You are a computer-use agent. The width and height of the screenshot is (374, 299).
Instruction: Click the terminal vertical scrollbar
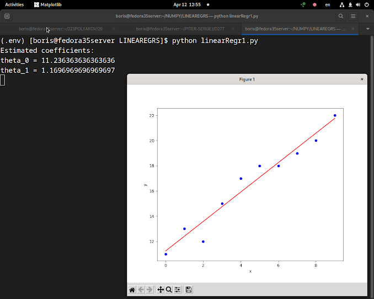pyautogui.click(x=372, y=167)
